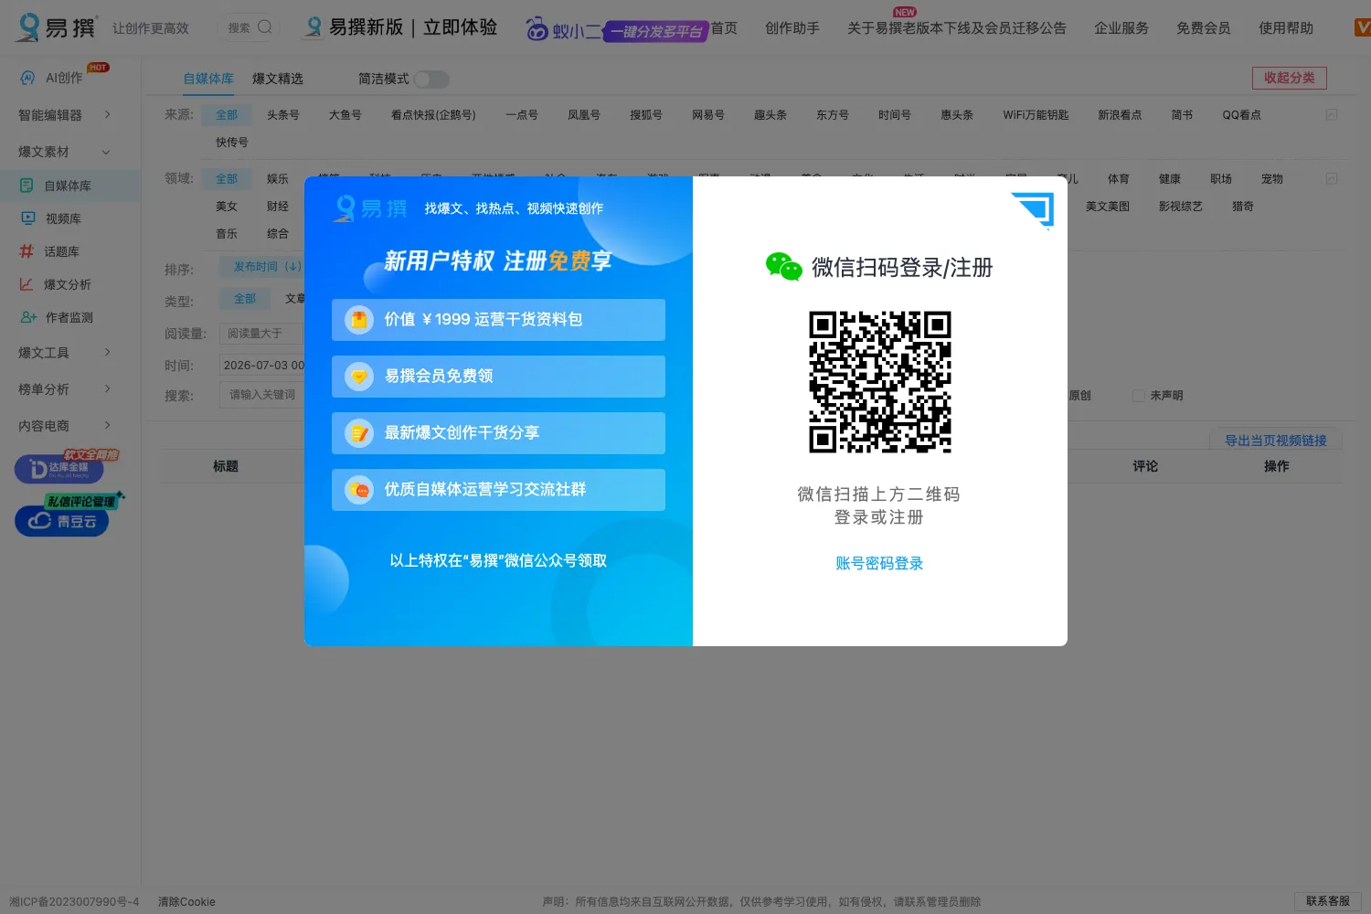Open 企业服务 in top navigation
This screenshot has width=1371, height=914.
click(1121, 28)
